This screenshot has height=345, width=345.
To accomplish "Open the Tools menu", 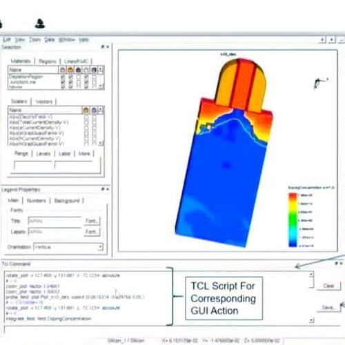I will [x=34, y=39].
